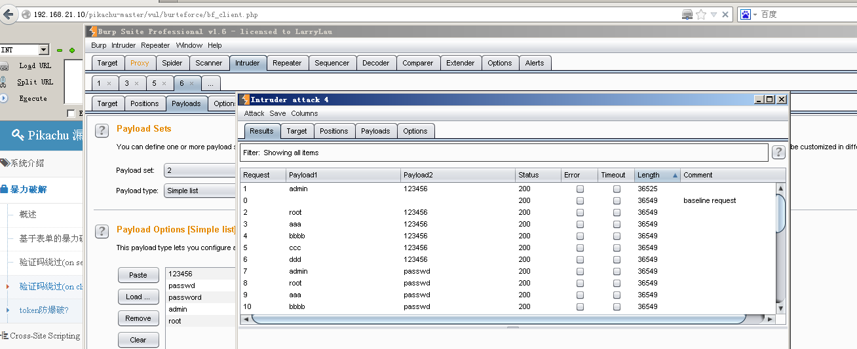Open the Intruder menu in the menu bar
Image resolution: width=857 pixels, height=349 pixels.
pyautogui.click(x=123, y=45)
